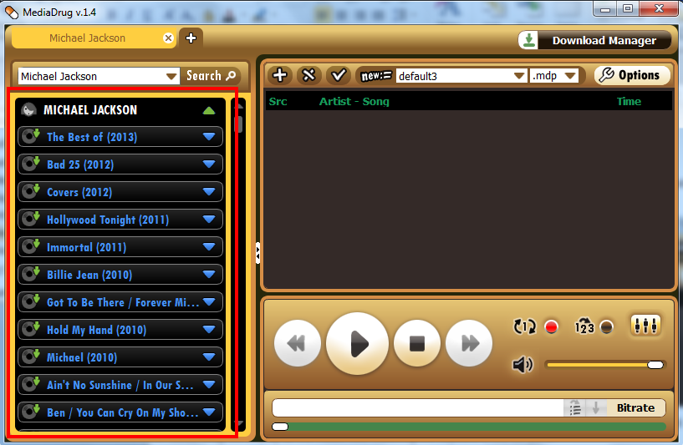The height and width of the screenshot is (445, 683).
Task: Click the Time column header
Action: pos(629,101)
